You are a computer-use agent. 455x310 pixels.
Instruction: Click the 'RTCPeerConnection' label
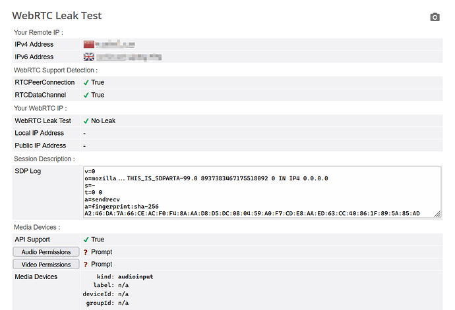(x=45, y=82)
